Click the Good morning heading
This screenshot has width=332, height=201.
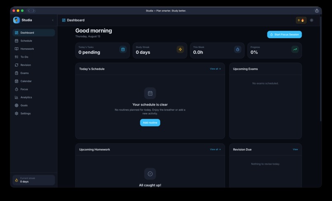tap(94, 31)
